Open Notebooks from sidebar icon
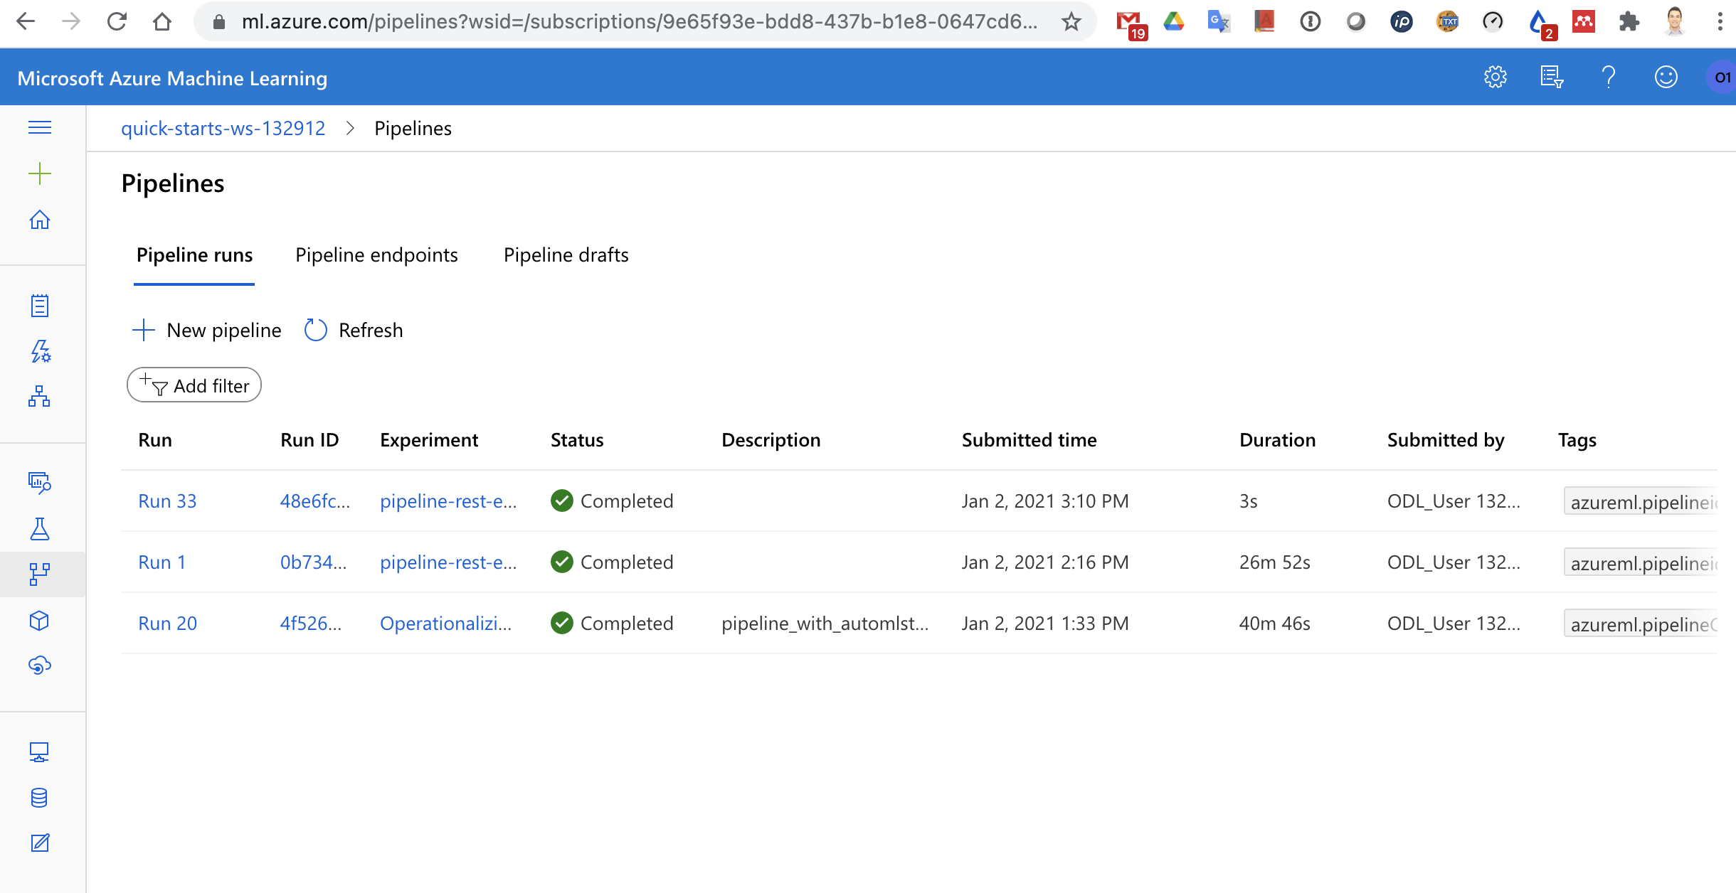This screenshot has height=893, width=1736. coord(40,306)
